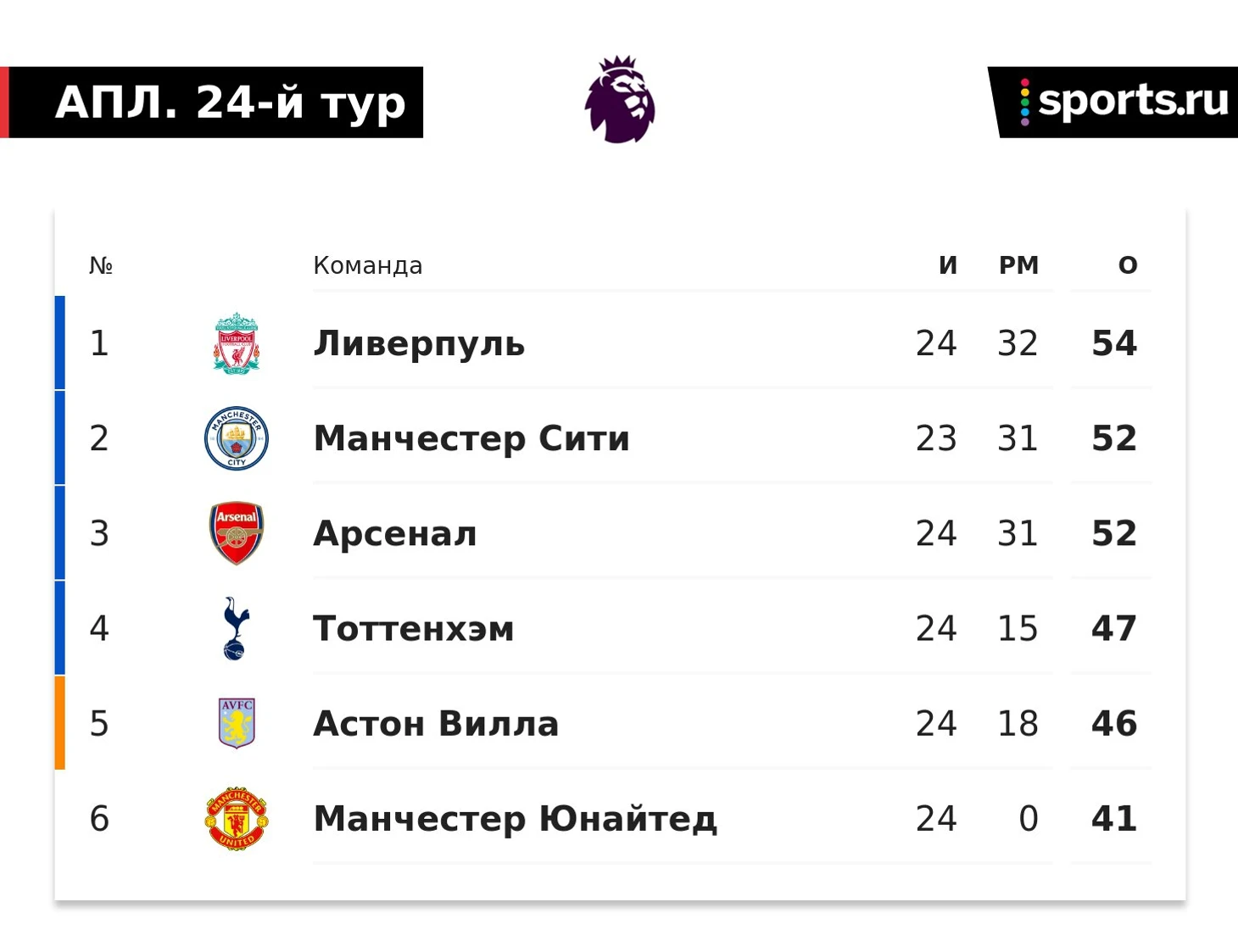Click the О points column header

coord(1128,265)
